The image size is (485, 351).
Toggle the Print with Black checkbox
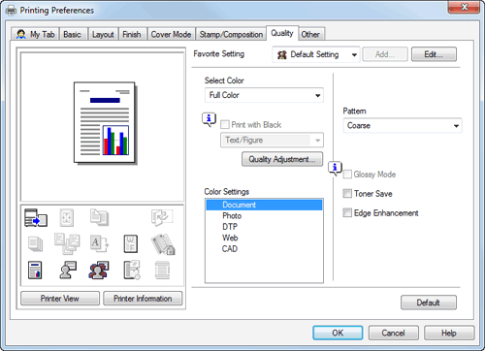pos(225,124)
